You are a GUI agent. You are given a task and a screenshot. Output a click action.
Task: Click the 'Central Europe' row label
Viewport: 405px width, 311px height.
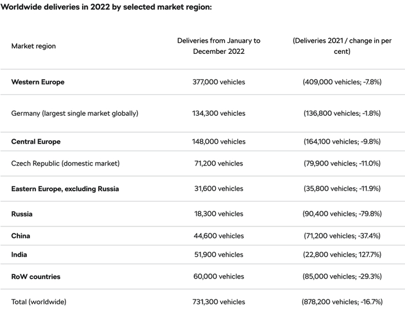[36, 142]
